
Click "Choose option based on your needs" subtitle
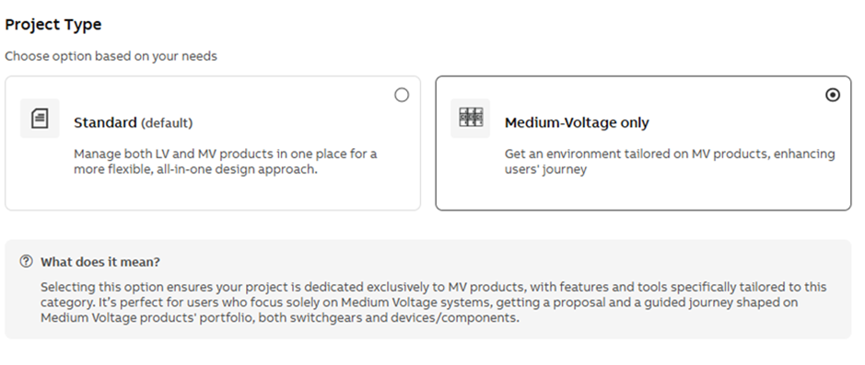(x=111, y=56)
